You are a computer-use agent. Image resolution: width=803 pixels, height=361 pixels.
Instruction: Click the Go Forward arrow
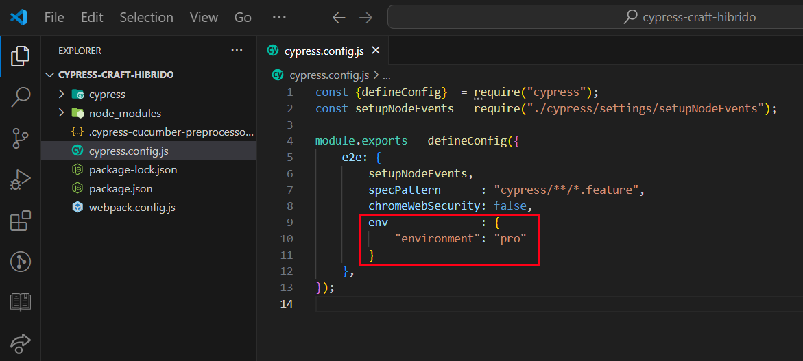click(x=365, y=17)
